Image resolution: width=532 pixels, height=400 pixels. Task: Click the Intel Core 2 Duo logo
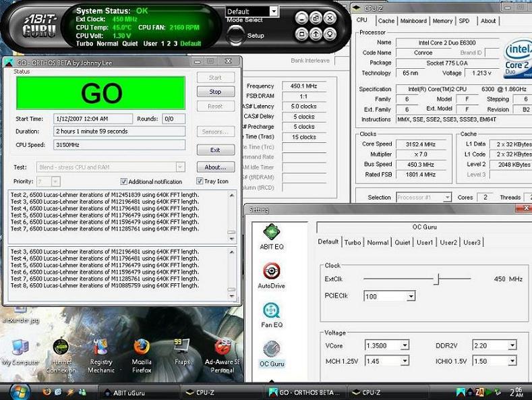pyautogui.click(x=518, y=59)
